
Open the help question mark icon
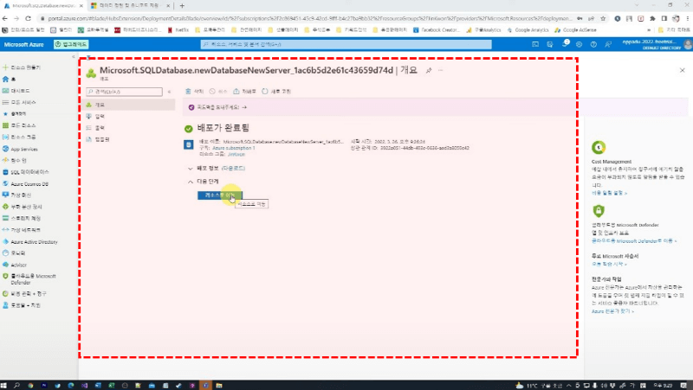point(593,44)
